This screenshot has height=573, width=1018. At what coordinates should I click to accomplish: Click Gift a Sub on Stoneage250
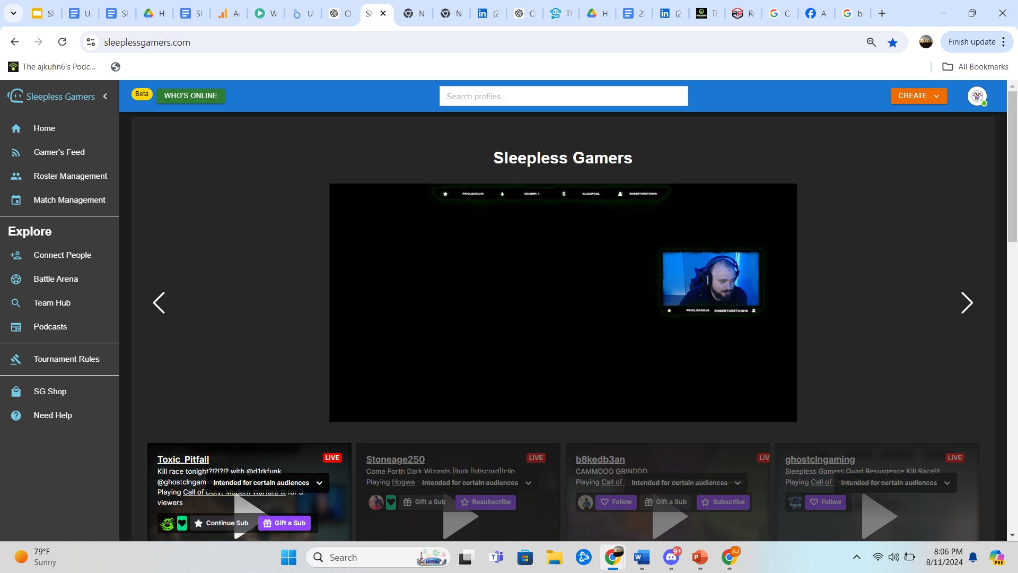pyautogui.click(x=424, y=502)
